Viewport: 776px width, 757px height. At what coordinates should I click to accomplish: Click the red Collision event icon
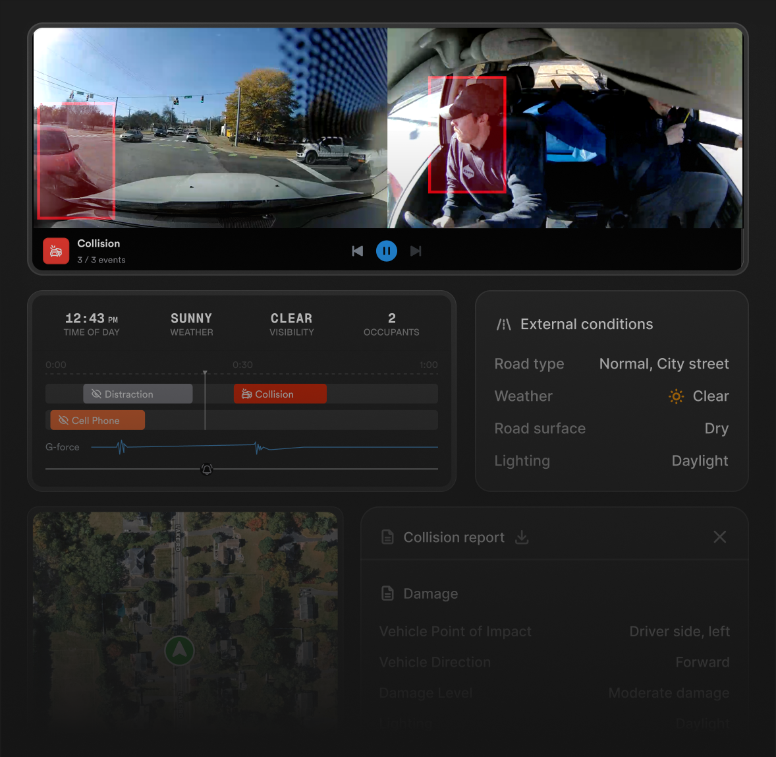tap(56, 251)
